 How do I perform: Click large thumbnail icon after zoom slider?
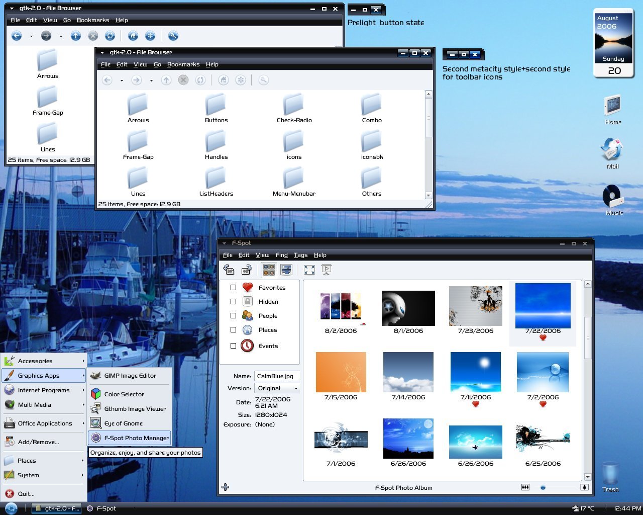click(584, 487)
